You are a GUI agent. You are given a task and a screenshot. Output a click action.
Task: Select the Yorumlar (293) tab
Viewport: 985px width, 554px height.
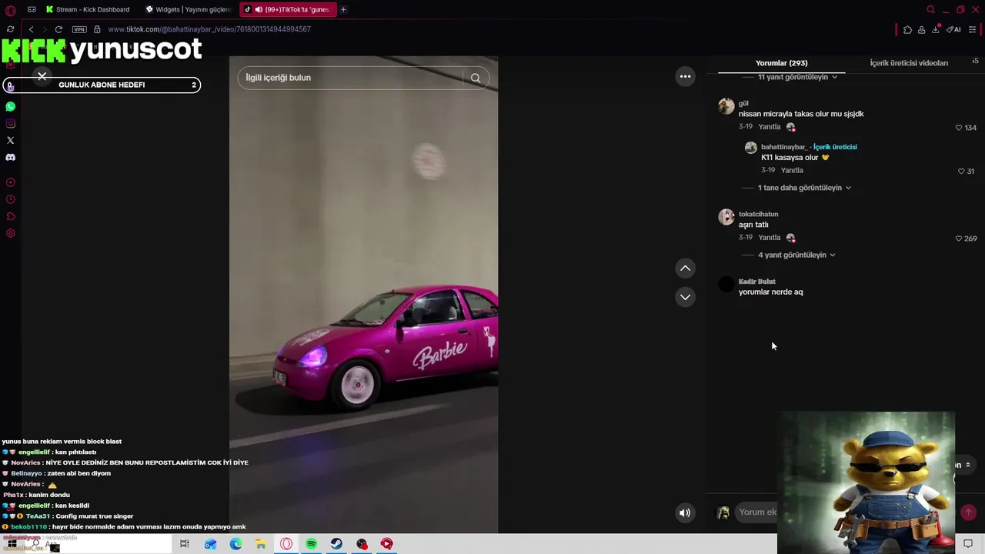781,63
